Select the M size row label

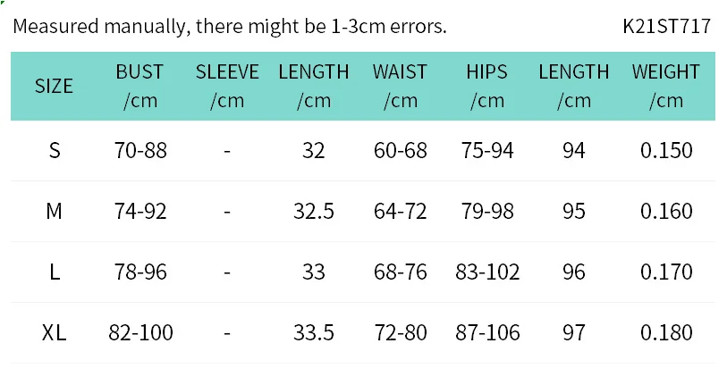click(x=54, y=211)
